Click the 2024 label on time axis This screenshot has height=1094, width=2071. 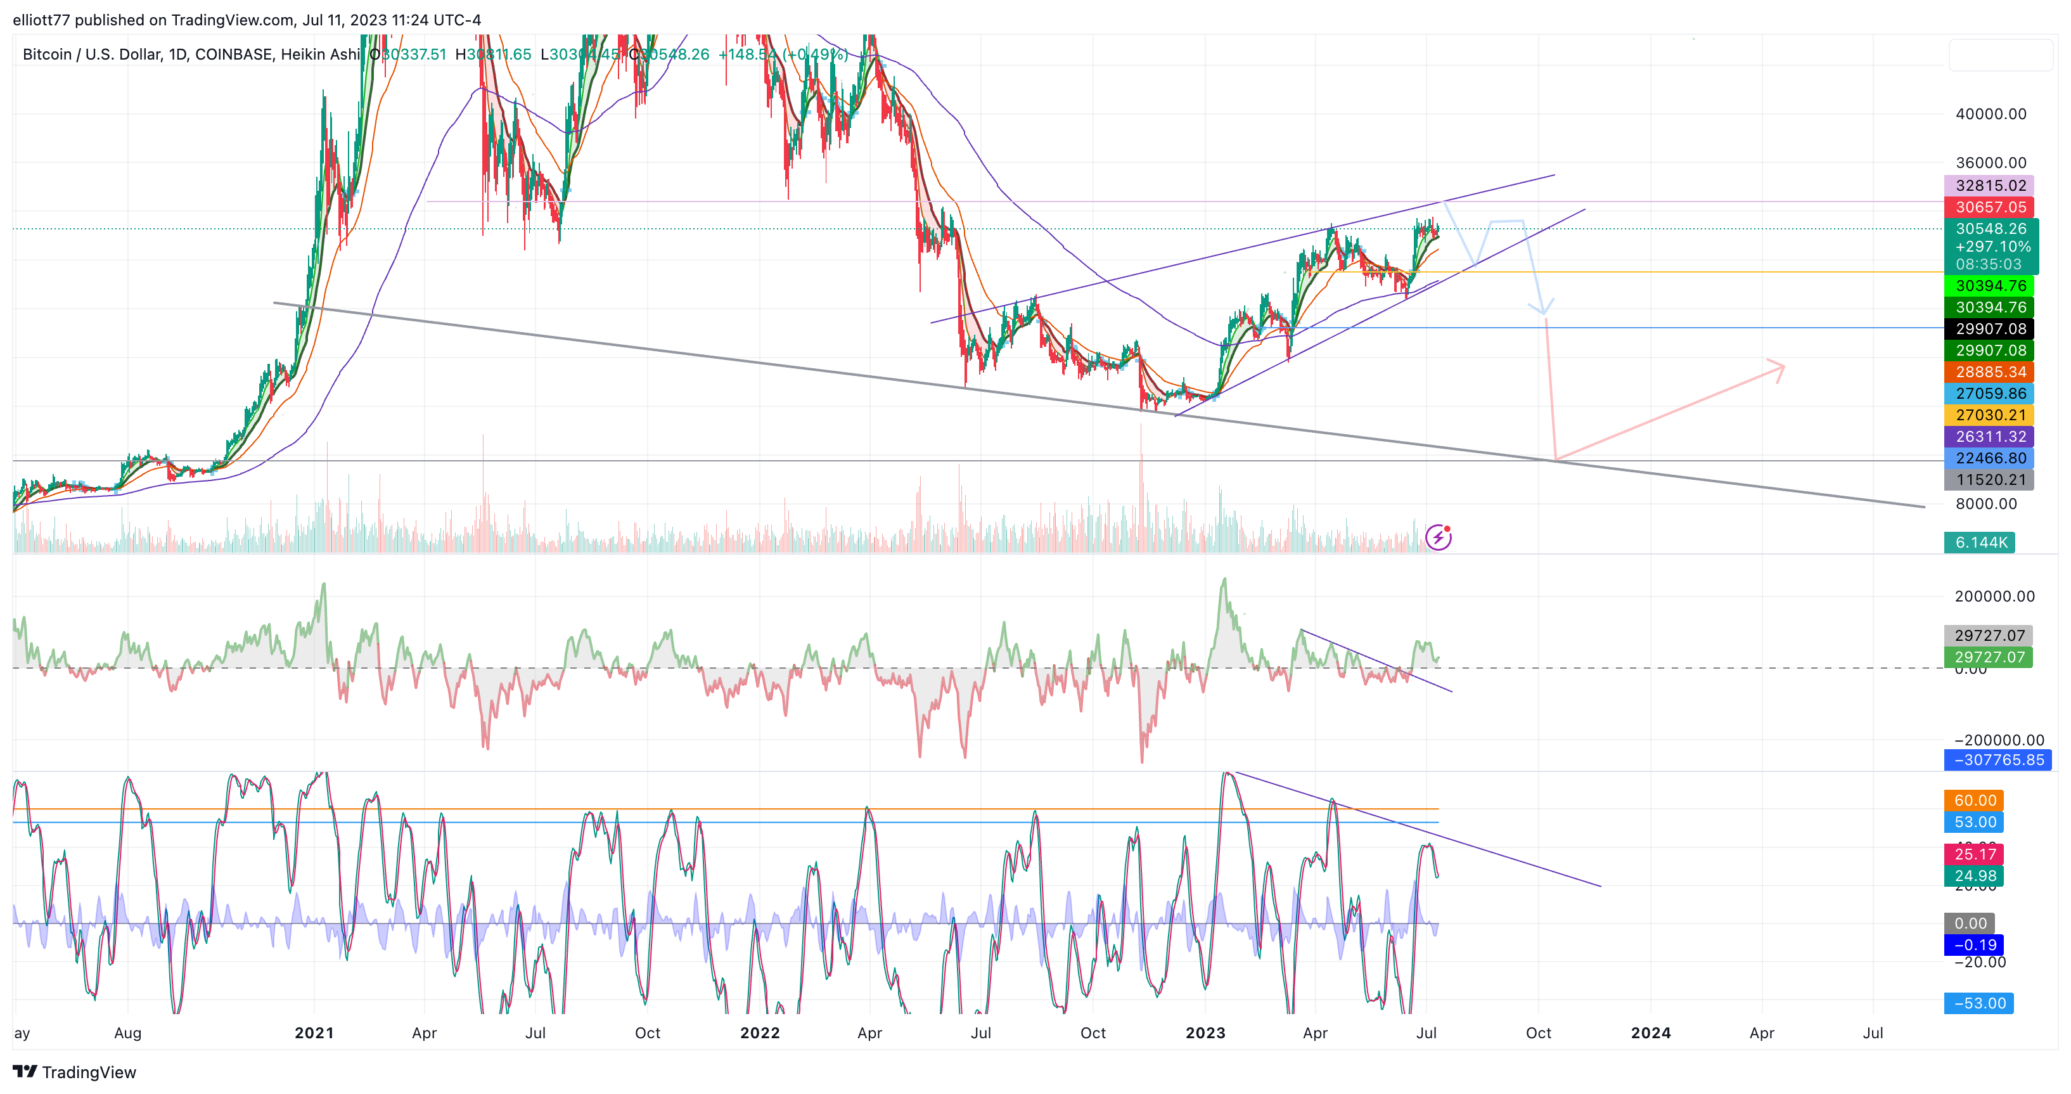click(x=1651, y=1033)
